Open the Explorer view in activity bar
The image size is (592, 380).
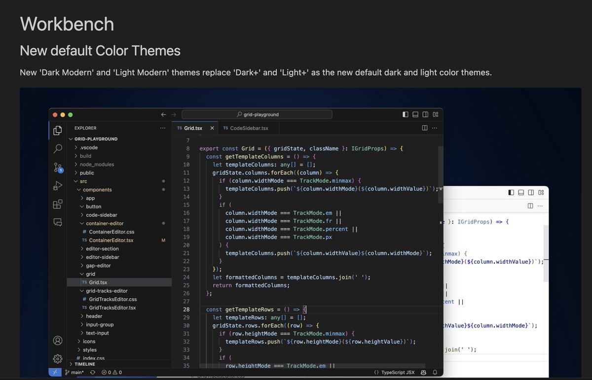click(58, 130)
